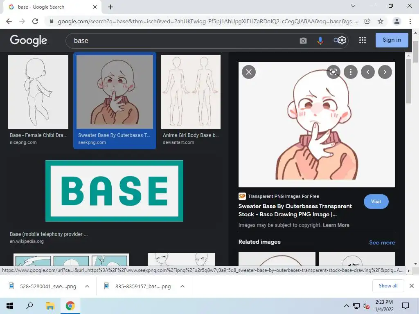Open the tab search dropdown

[353, 6]
